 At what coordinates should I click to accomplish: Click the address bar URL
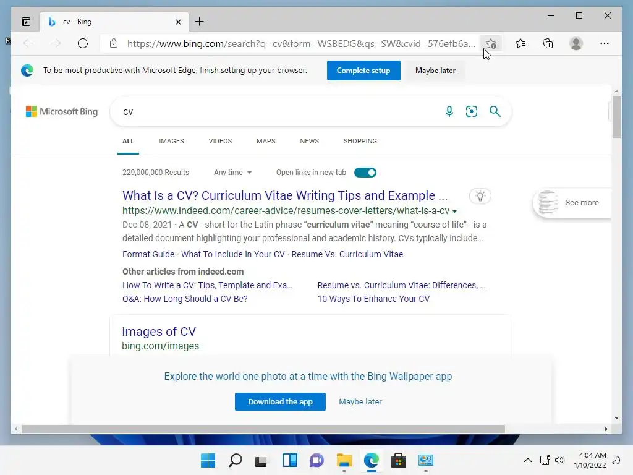click(301, 44)
